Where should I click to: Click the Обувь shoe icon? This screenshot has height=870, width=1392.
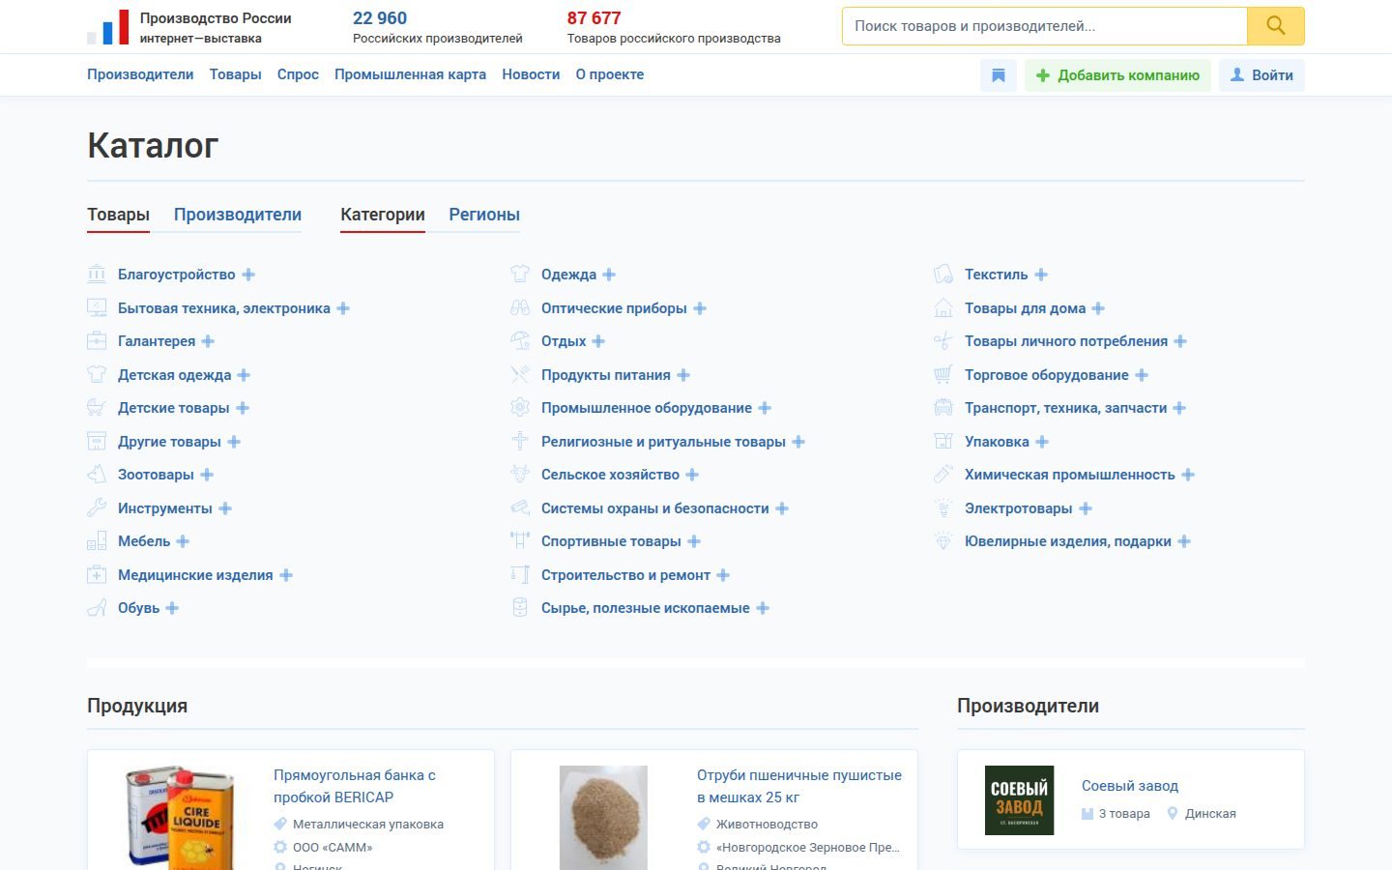97,608
